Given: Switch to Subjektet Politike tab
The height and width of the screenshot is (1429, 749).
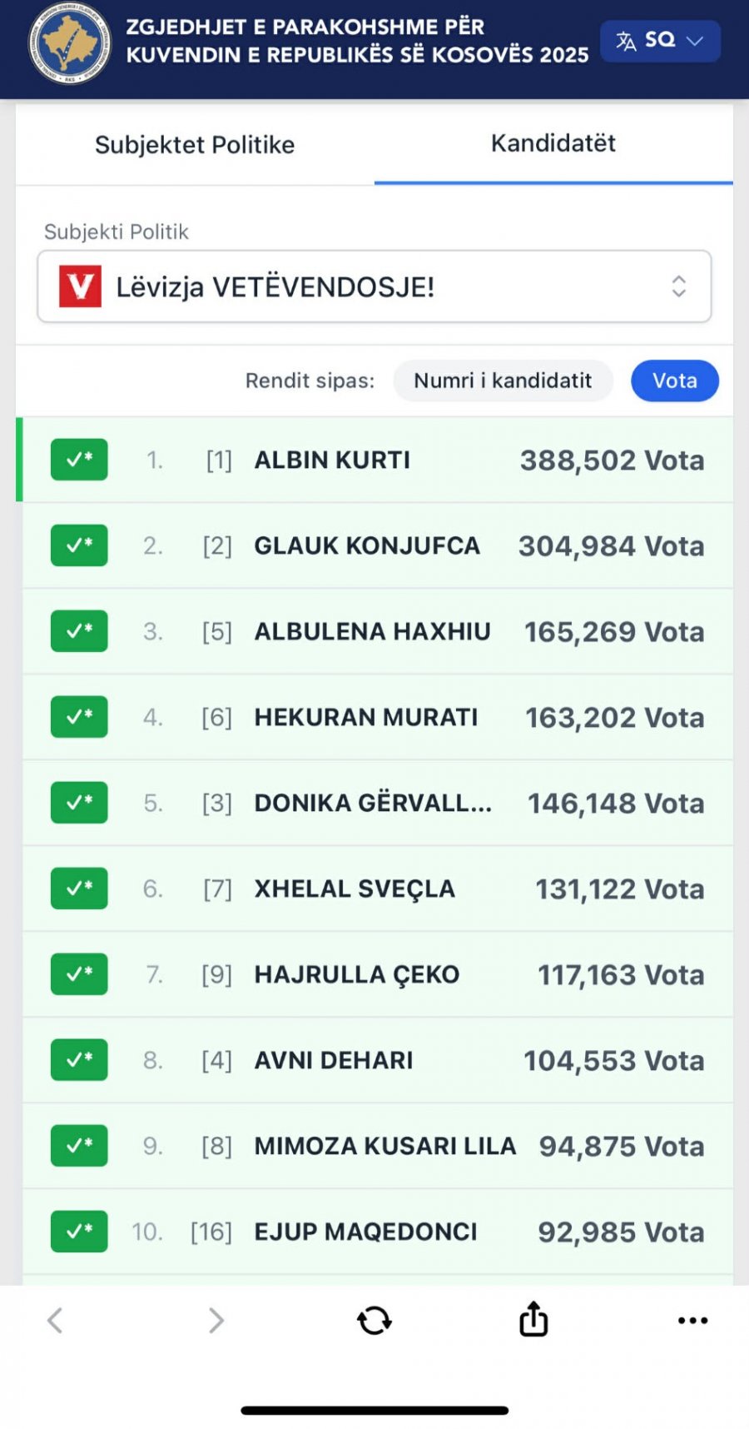Looking at the screenshot, I should pyautogui.click(x=195, y=145).
